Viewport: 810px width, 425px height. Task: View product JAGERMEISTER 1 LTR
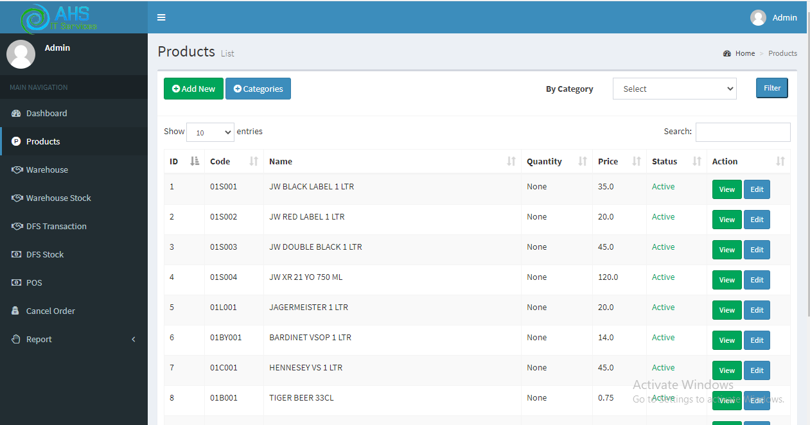(727, 310)
